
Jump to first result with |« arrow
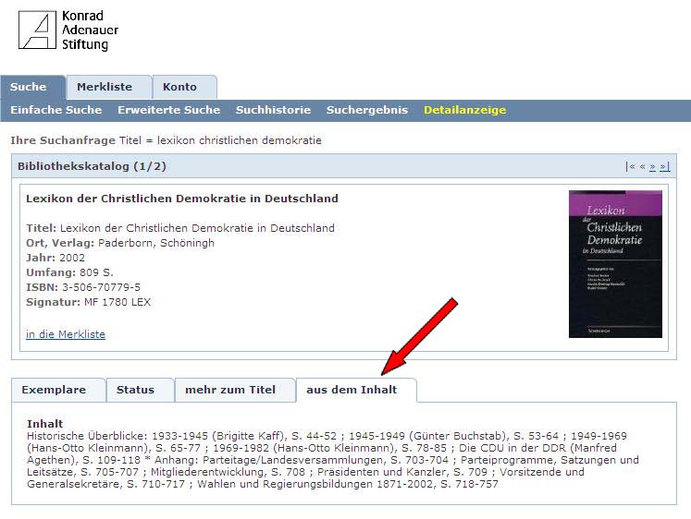coord(630,167)
